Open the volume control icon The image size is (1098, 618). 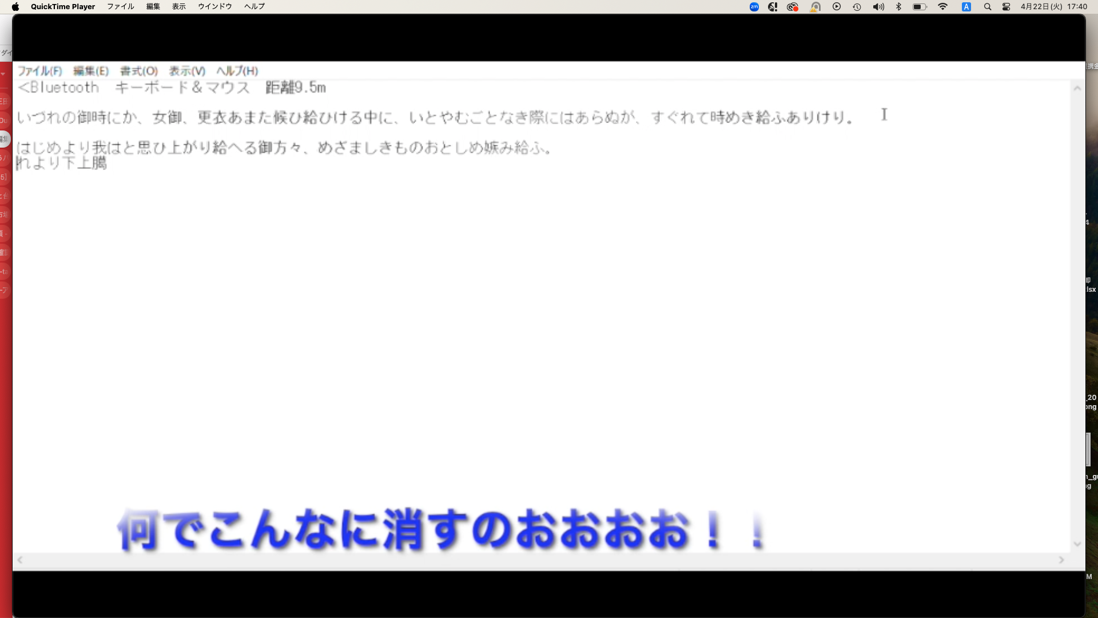pos(878,7)
